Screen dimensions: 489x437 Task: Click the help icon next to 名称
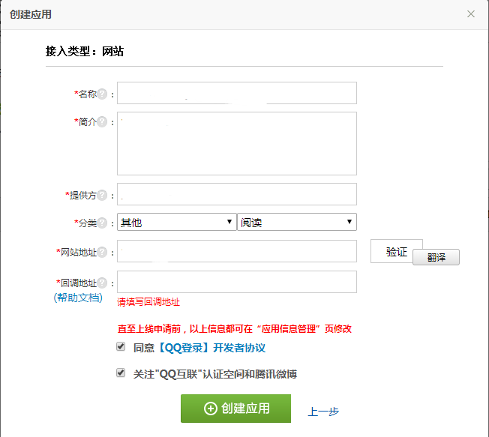pos(102,94)
